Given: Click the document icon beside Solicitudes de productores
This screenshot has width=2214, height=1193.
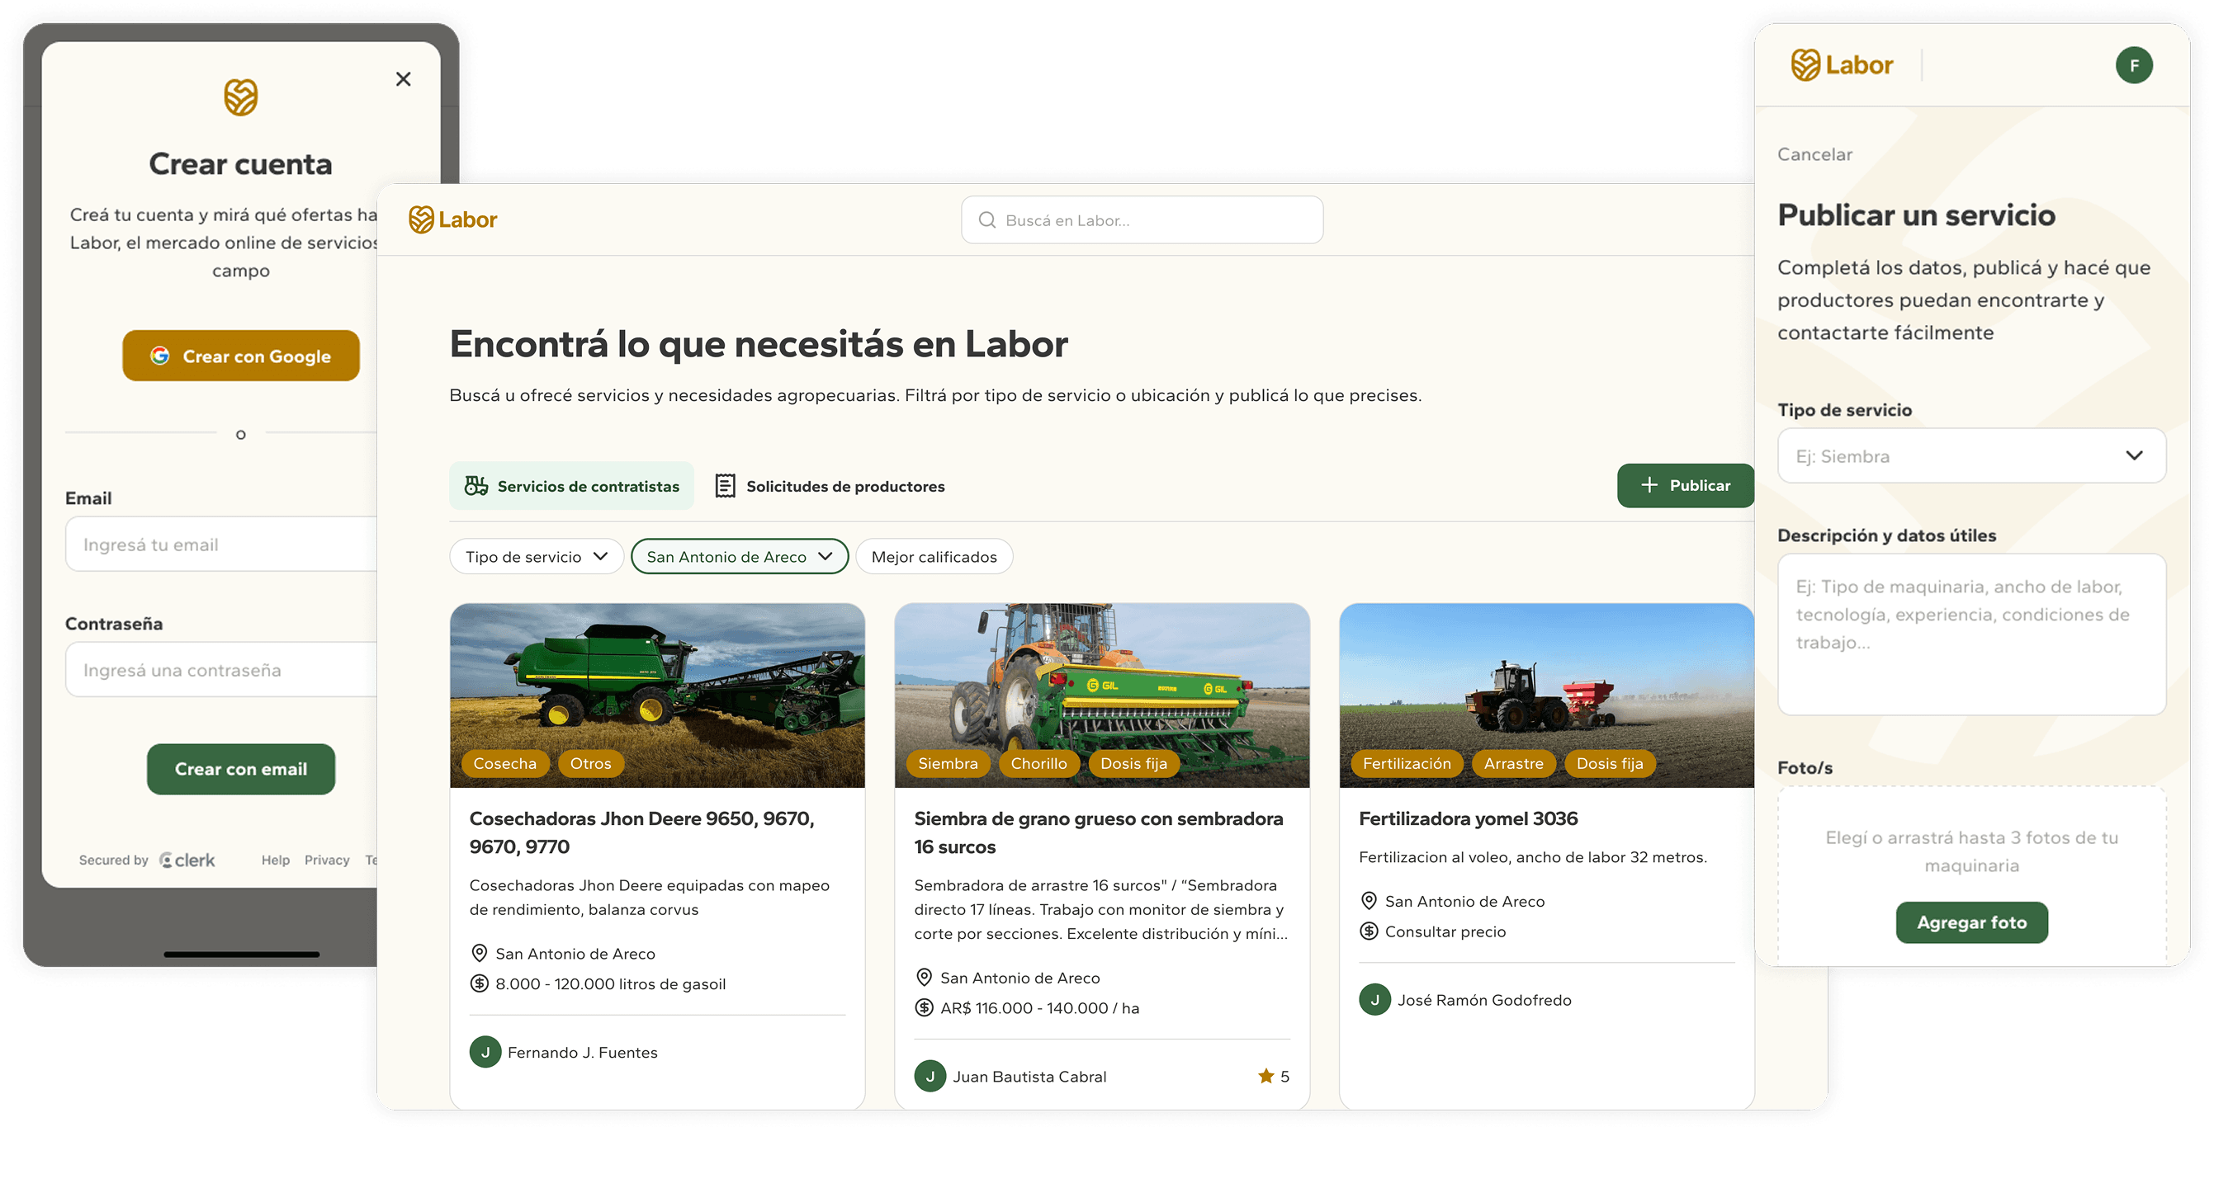Looking at the screenshot, I should click(726, 485).
